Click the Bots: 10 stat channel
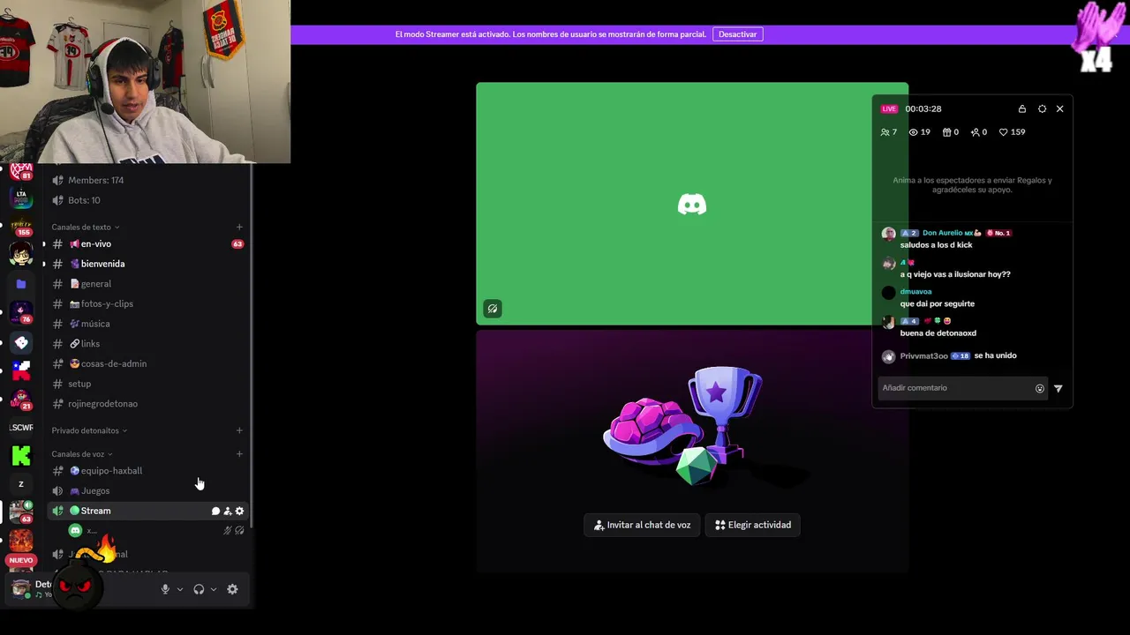Viewport: 1130px width, 635px height. click(147, 200)
